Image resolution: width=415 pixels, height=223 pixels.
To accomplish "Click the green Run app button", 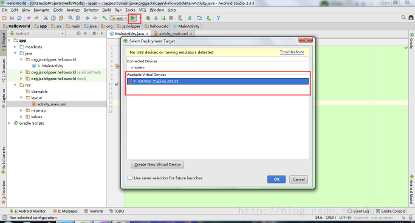I will [133, 18].
